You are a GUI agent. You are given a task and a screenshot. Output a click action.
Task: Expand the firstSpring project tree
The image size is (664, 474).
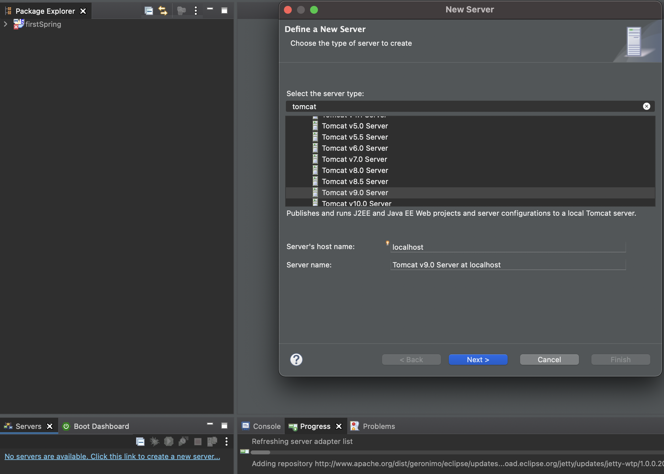click(6, 24)
